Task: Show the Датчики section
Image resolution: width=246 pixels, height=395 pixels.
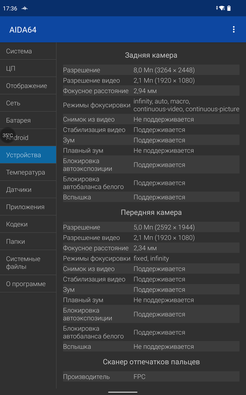Action: point(28,190)
